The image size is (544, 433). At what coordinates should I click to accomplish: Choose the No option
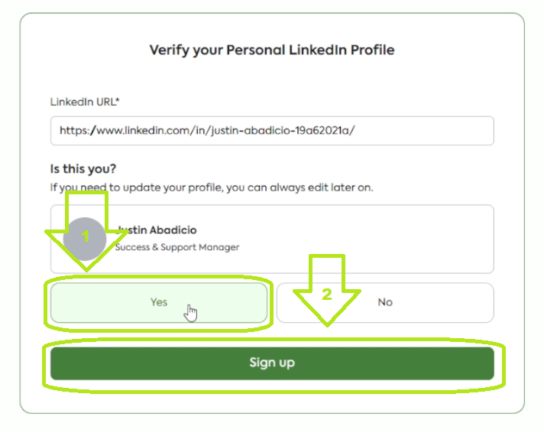[385, 302]
